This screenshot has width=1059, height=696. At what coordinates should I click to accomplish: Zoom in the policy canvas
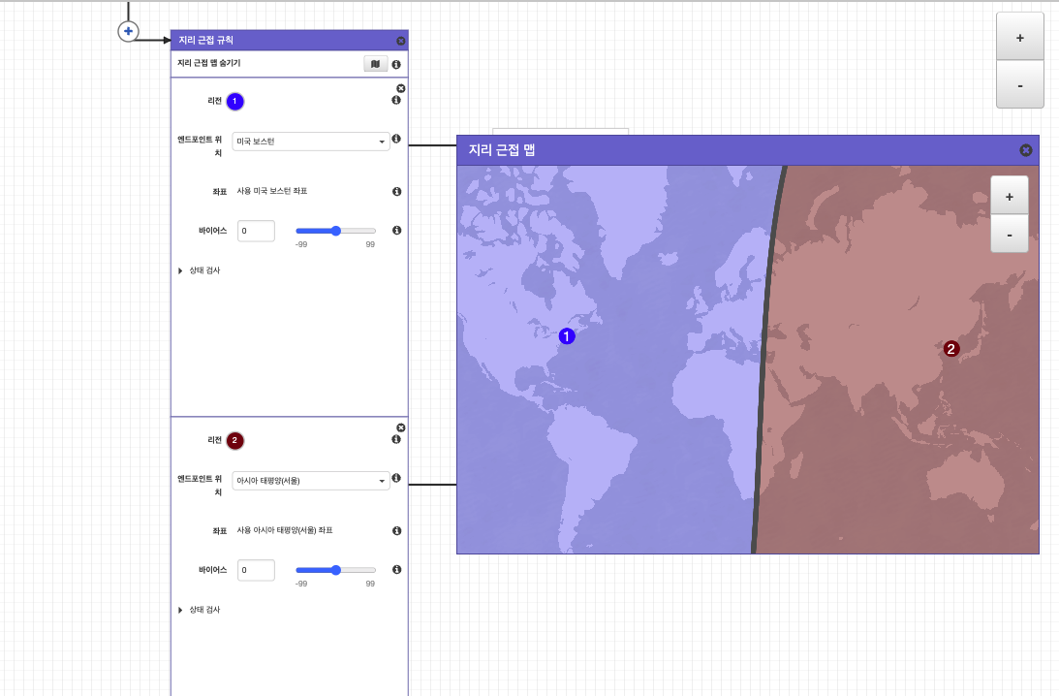[x=1019, y=38]
